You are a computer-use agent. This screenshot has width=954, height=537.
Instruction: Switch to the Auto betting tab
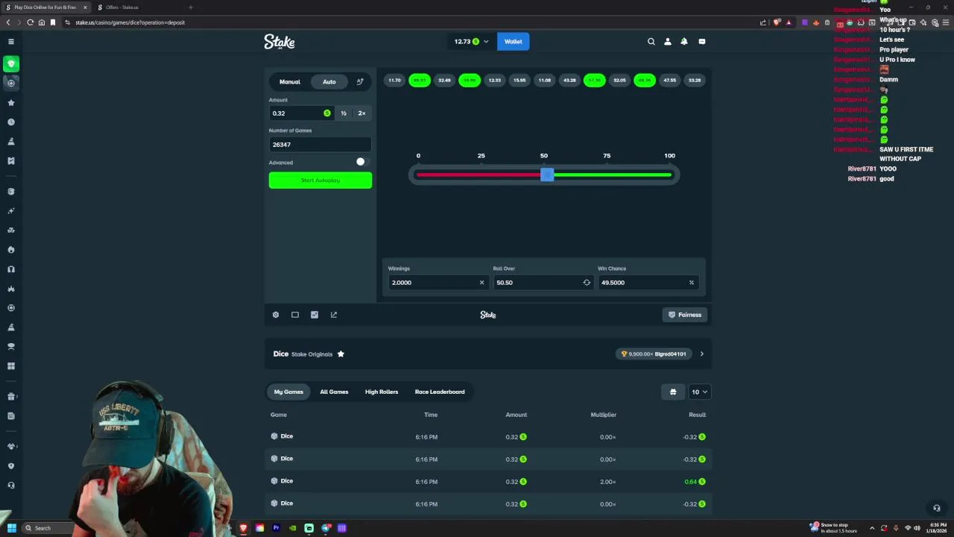[329, 82]
